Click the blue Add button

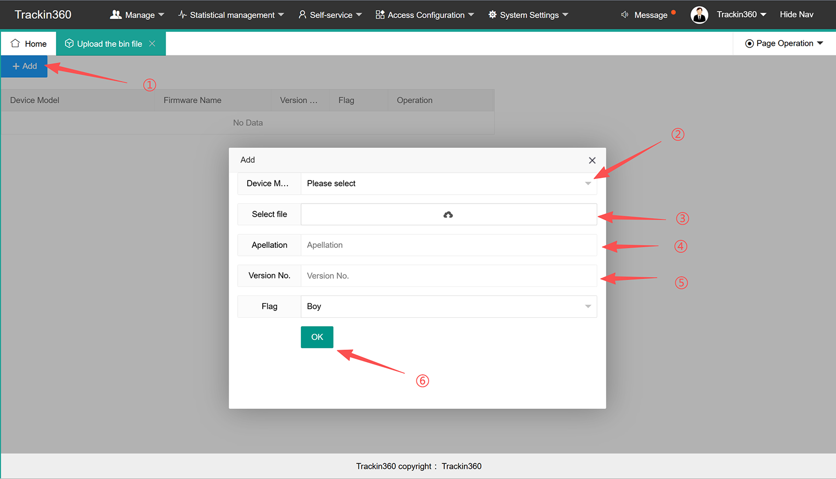coord(24,66)
